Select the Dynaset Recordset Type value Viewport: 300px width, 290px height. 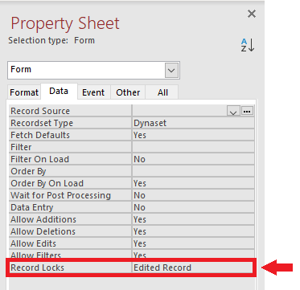[193, 123]
